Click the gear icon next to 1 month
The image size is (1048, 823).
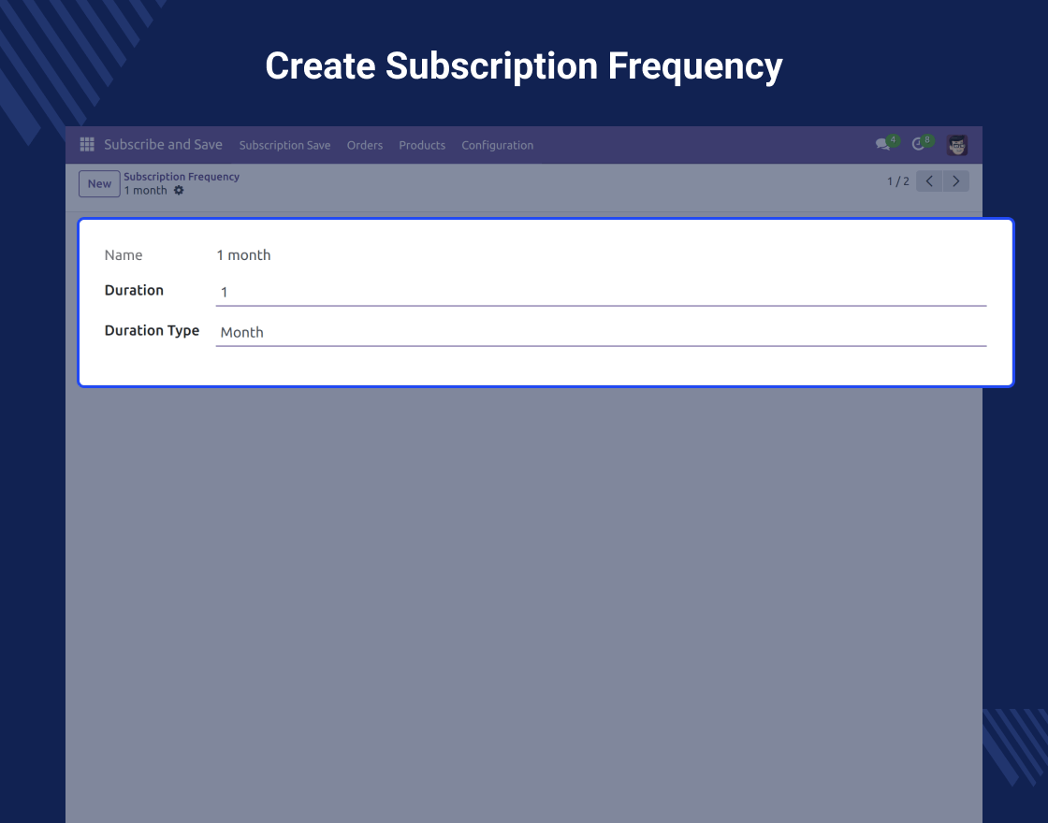pos(179,191)
